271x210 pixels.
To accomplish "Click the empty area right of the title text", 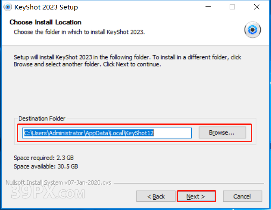I will point(138,7).
